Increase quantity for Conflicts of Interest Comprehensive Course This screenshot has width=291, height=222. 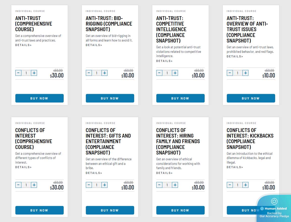point(34,185)
